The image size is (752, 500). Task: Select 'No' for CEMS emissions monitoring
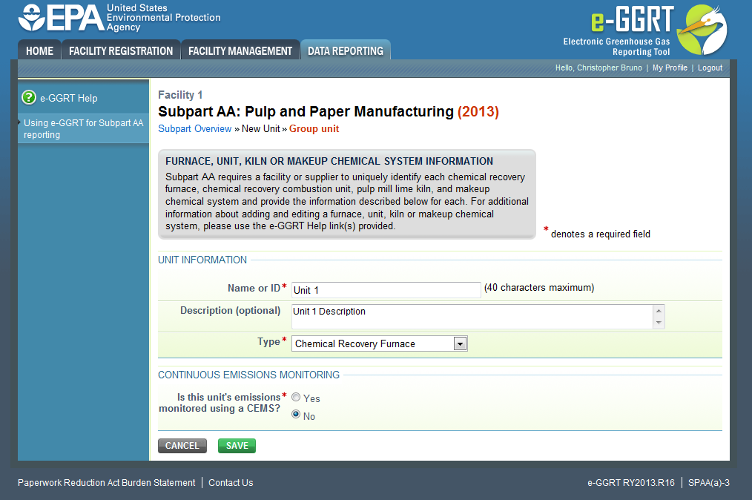[x=296, y=415]
